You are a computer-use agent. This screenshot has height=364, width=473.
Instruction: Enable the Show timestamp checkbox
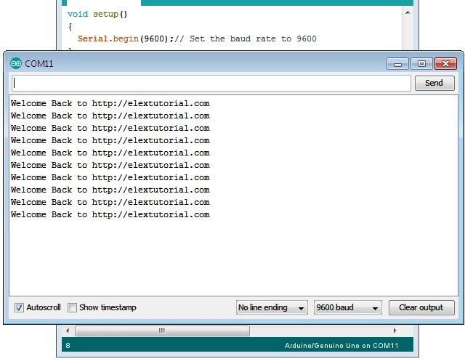(72, 307)
